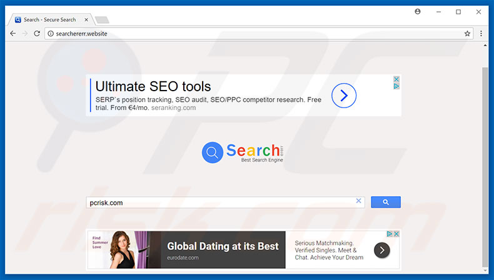Submit search with blue magnifier button
The image size is (494, 280).
point(386,202)
